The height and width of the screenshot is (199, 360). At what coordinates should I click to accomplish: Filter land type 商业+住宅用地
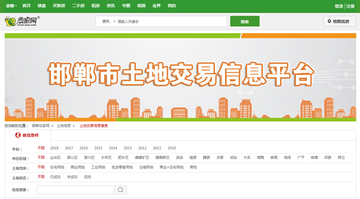point(171,167)
